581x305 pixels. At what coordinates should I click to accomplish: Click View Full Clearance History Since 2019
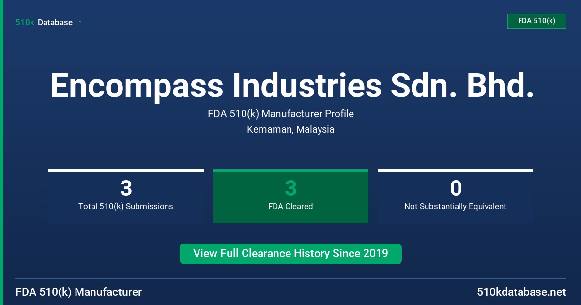[x=290, y=254]
